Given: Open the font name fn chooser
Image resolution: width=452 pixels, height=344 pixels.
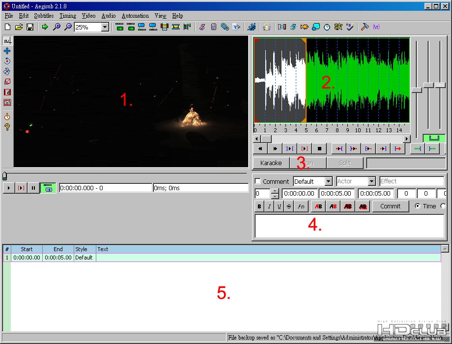Looking at the screenshot, I should [x=301, y=206].
